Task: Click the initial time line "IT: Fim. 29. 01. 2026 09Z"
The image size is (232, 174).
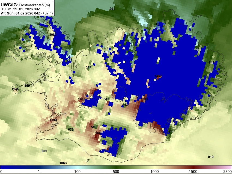Action: pyautogui.click(x=20, y=9)
